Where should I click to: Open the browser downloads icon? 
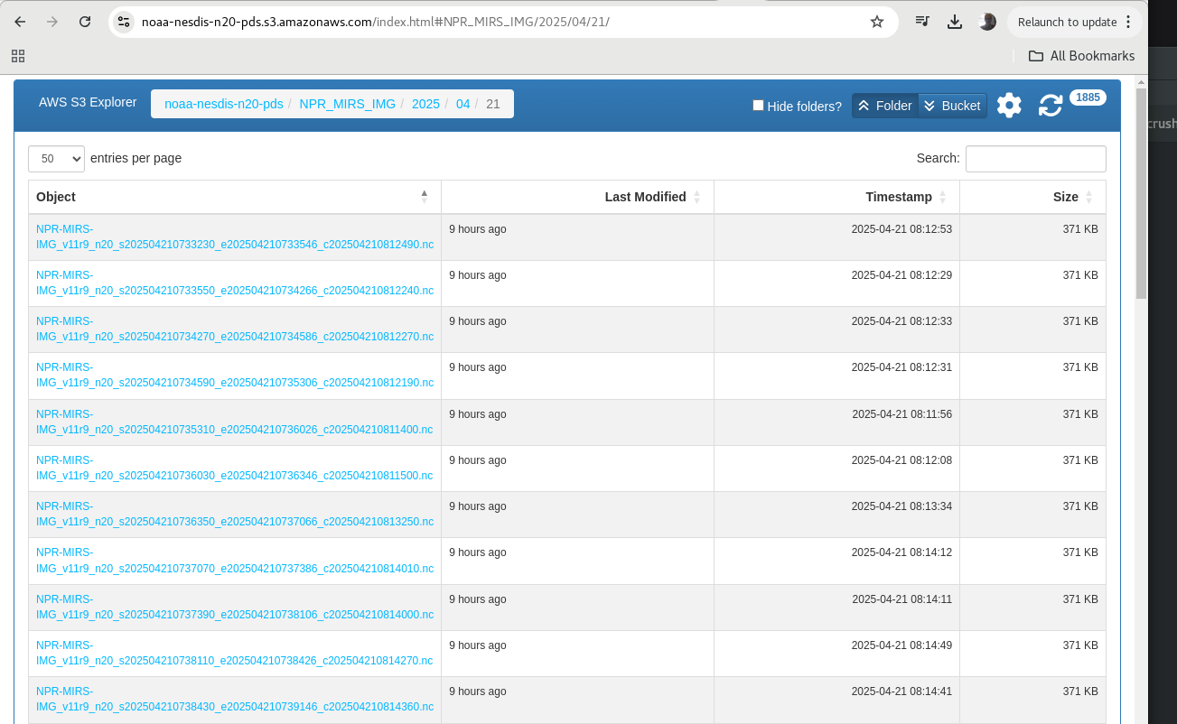pyautogui.click(x=955, y=22)
